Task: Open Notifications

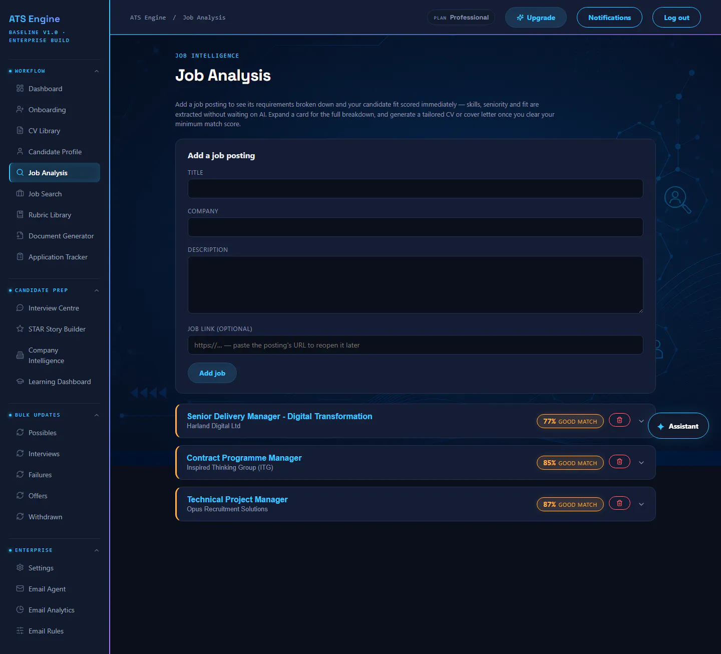Action: 609,18
